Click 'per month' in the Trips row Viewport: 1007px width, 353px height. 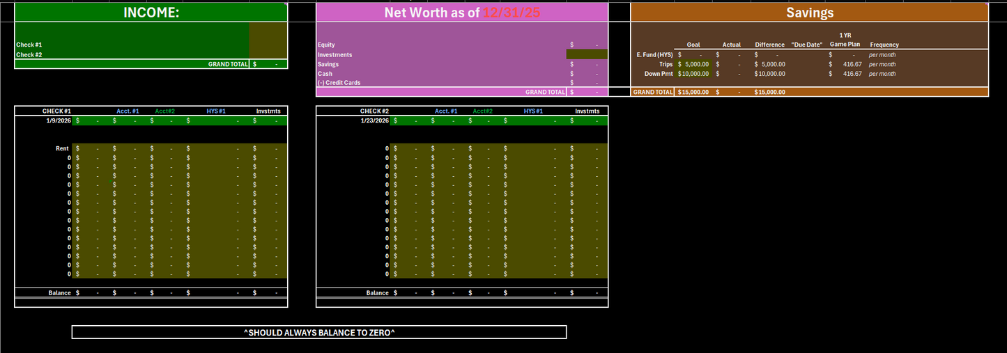pos(882,64)
